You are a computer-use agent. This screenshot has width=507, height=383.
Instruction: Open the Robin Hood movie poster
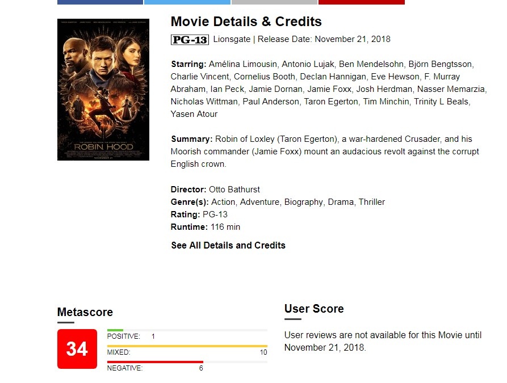click(103, 90)
